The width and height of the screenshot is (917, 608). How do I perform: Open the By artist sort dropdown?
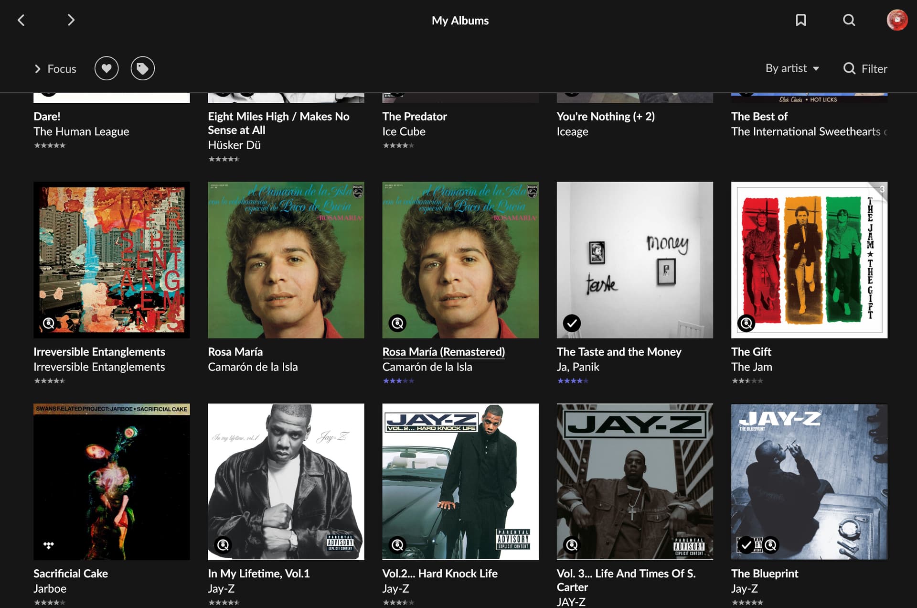click(x=791, y=68)
